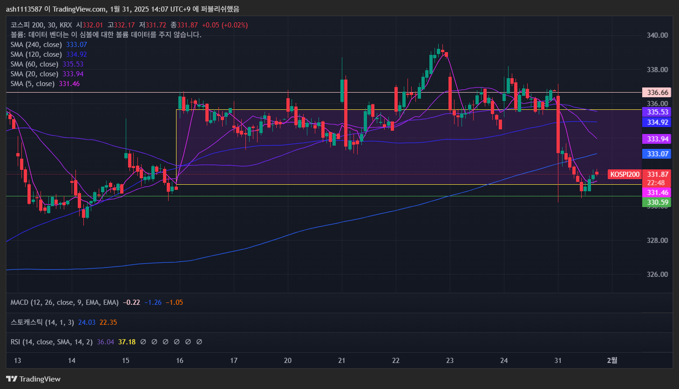
Task: Click the green 330.59 price label
Action: (657, 202)
